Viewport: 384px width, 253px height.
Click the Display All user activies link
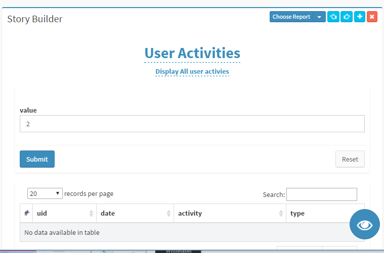coord(192,72)
